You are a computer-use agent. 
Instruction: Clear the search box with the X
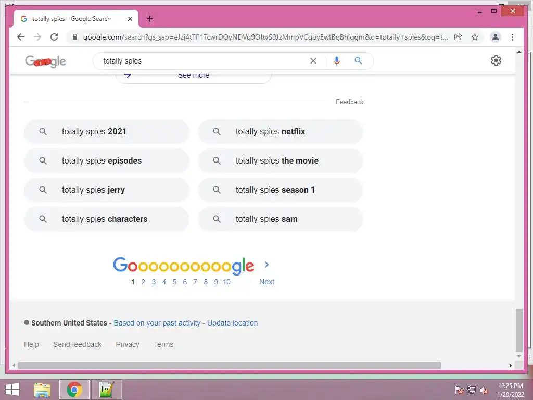click(x=313, y=61)
